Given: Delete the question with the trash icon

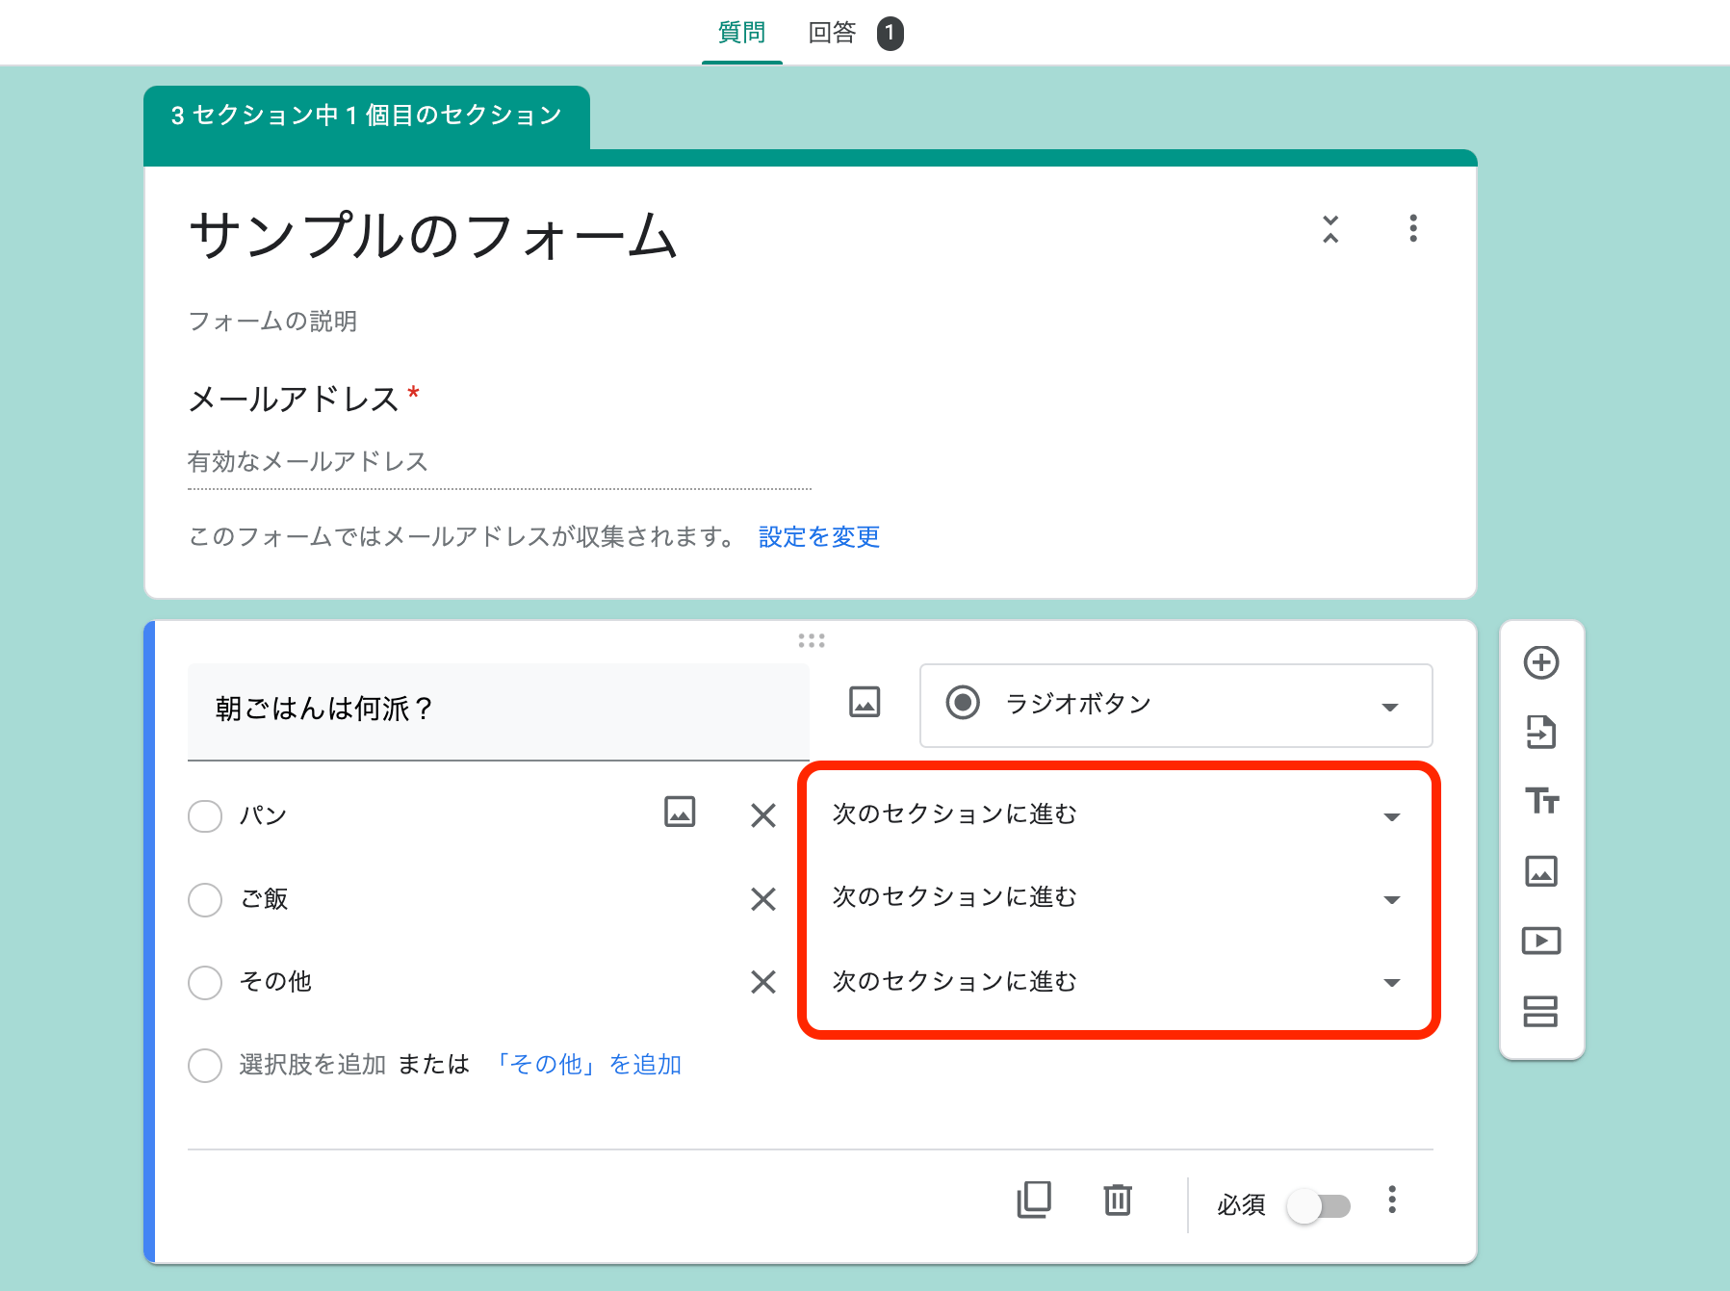Looking at the screenshot, I should click(1116, 1201).
